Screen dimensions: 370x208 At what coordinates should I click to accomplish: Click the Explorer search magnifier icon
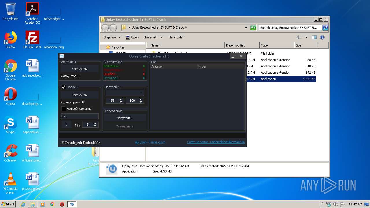[325, 28]
